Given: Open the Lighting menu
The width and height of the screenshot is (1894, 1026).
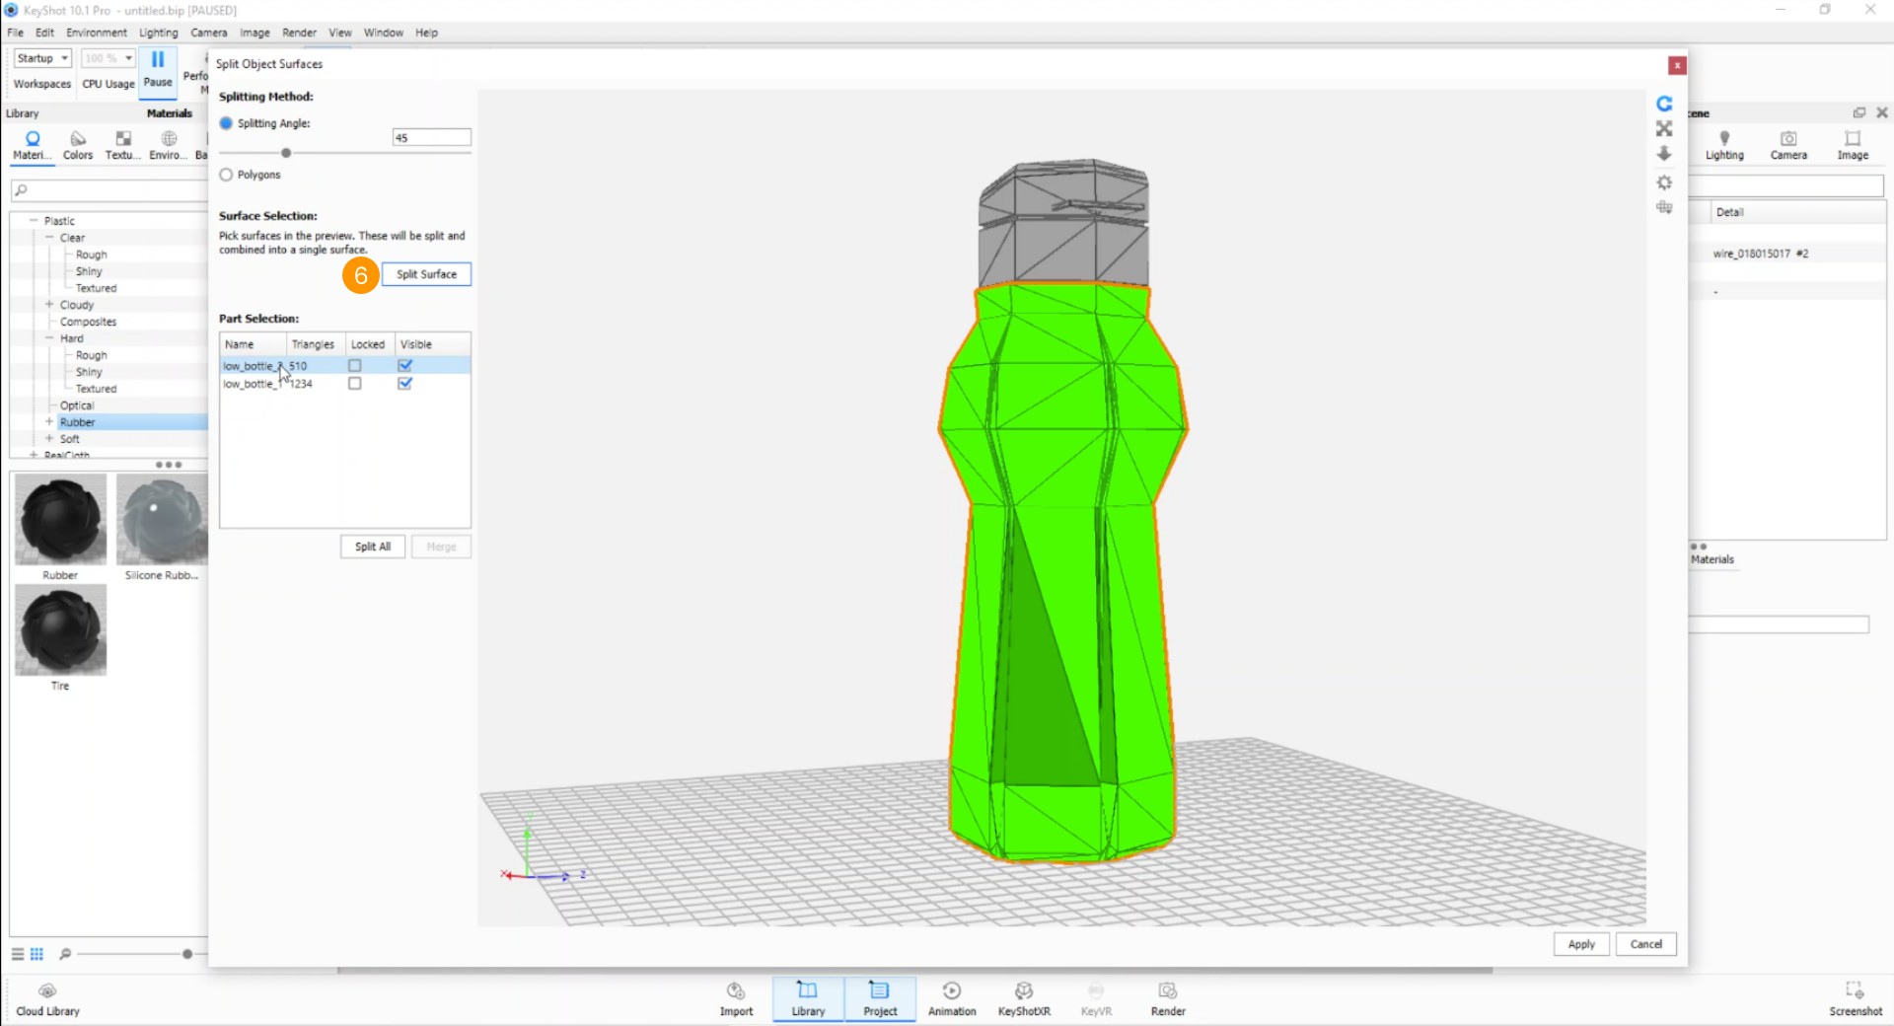Looking at the screenshot, I should click(x=158, y=33).
